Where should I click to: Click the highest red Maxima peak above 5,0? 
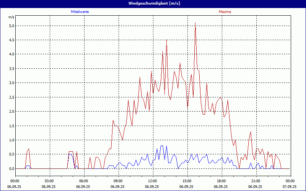(195, 23)
